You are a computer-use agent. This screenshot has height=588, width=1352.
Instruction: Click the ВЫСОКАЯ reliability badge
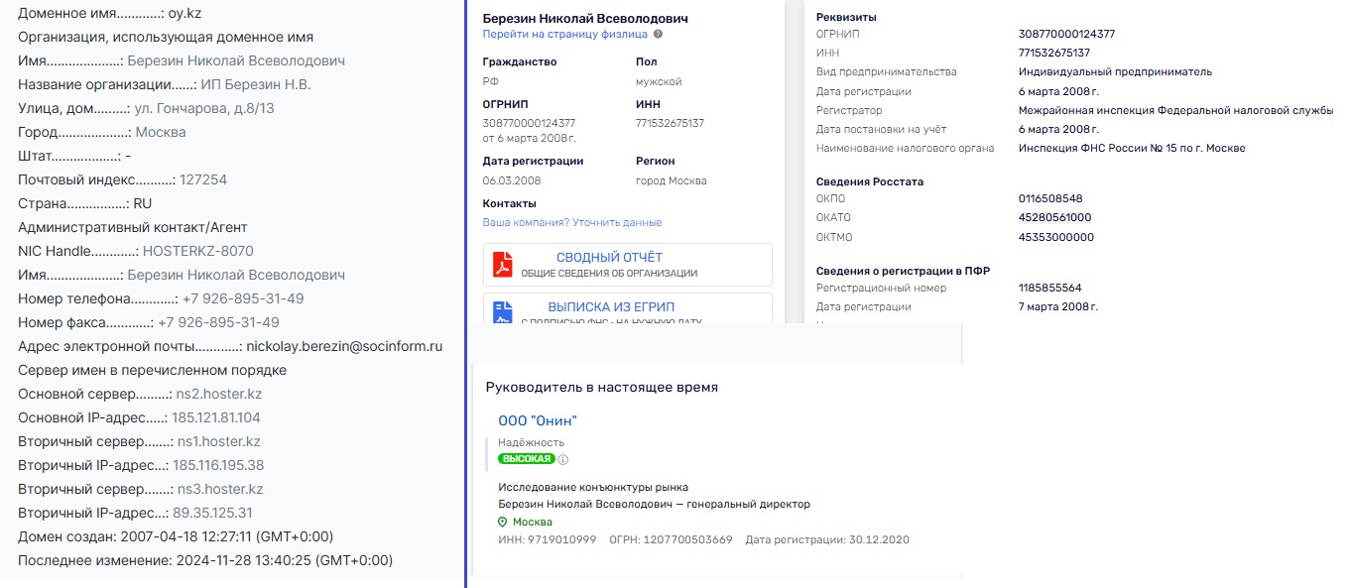tap(529, 458)
